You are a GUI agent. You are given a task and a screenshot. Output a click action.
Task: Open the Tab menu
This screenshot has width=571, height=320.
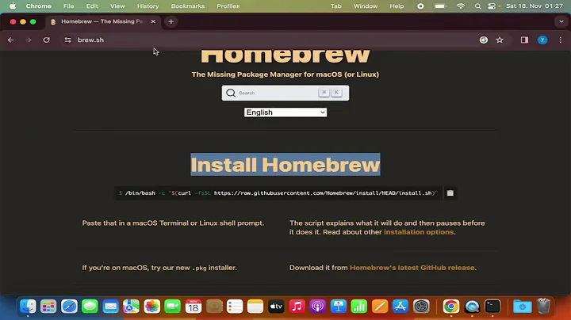pyautogui.click(x=335, y=6)
